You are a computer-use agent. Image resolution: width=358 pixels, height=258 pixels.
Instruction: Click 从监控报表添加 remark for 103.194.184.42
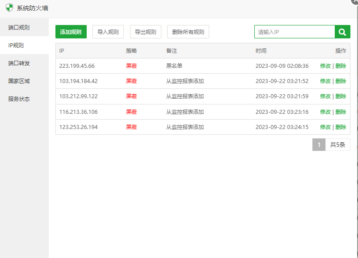[x=185, y=81]
